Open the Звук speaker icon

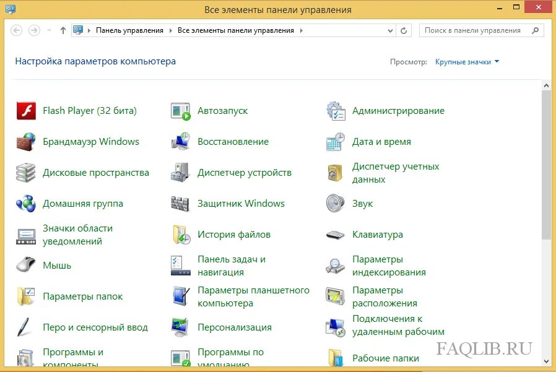(335, 204)
